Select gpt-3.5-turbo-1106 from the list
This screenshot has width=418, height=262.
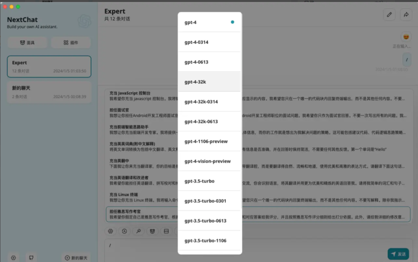click(x=209, y=241)
